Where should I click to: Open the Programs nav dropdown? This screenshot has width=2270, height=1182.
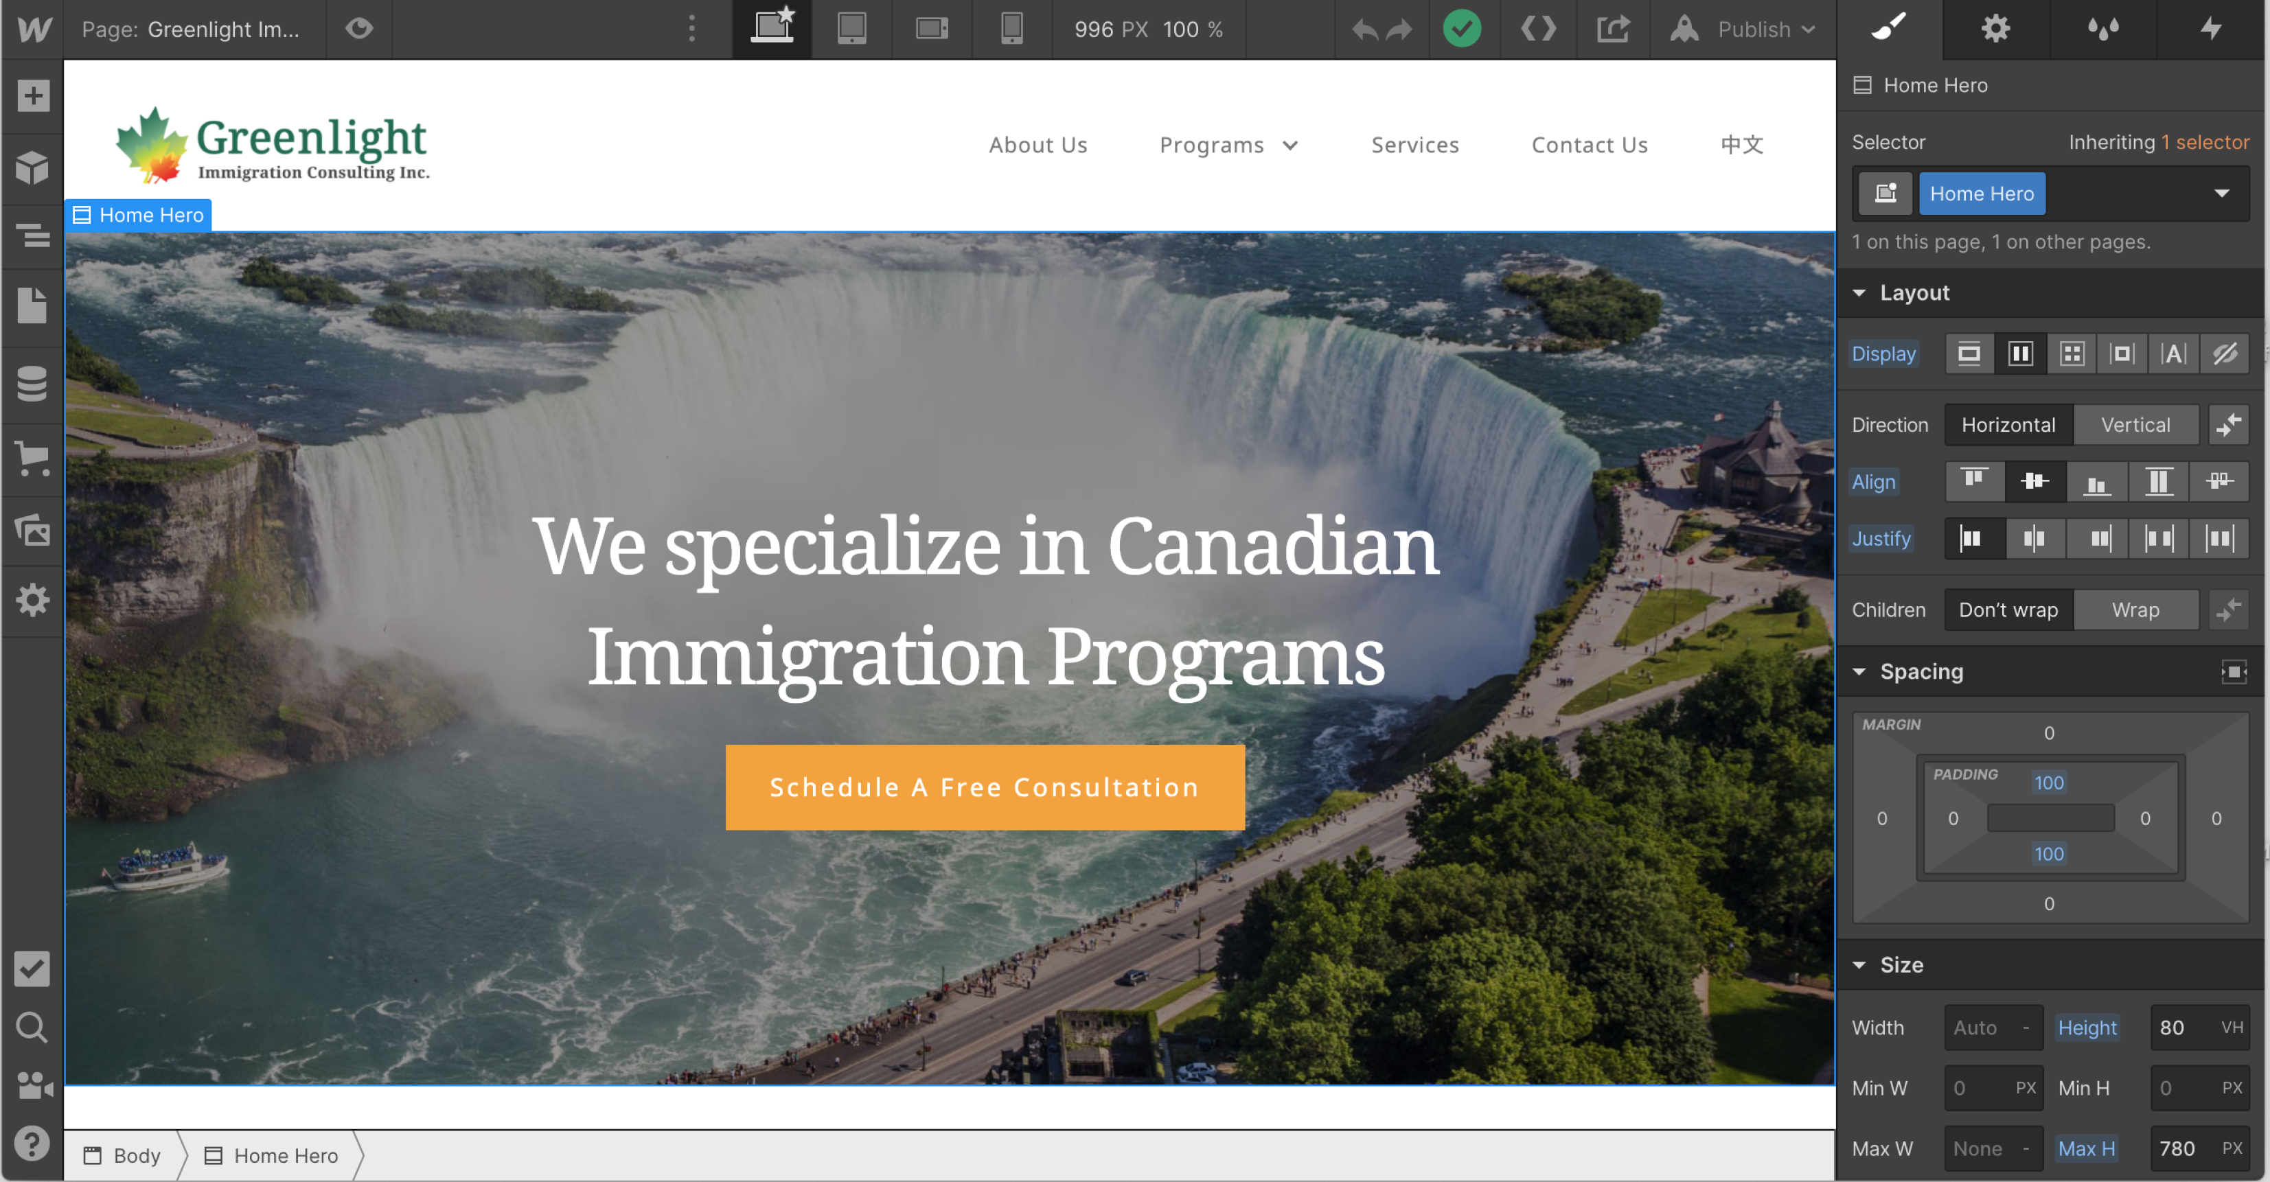tap(1228, 144)
